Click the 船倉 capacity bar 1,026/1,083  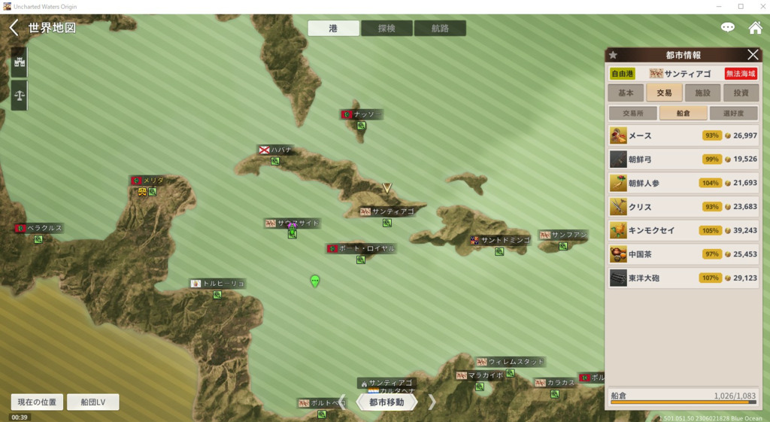[683, 402]
